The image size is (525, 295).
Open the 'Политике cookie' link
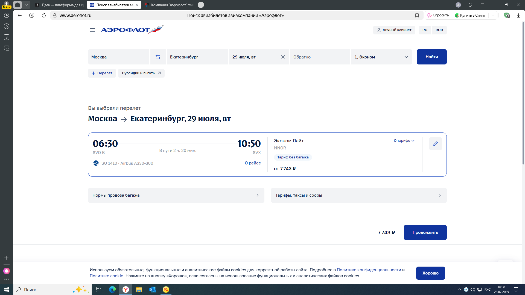[106, 276]
